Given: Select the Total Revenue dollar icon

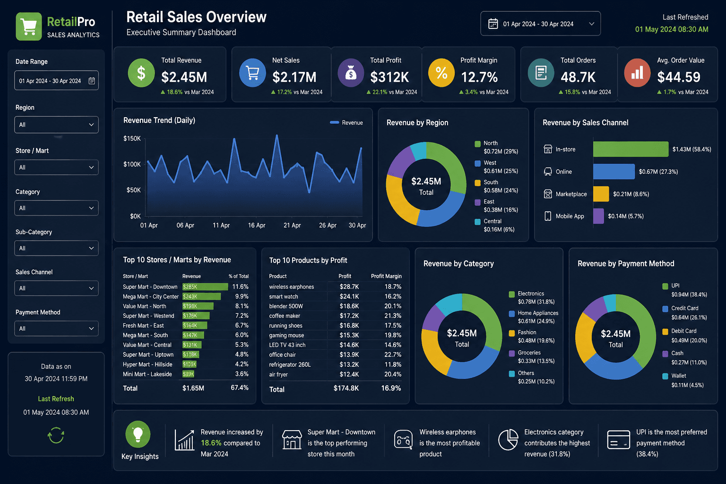Looking at the screenshot, I should pos(141,73).
